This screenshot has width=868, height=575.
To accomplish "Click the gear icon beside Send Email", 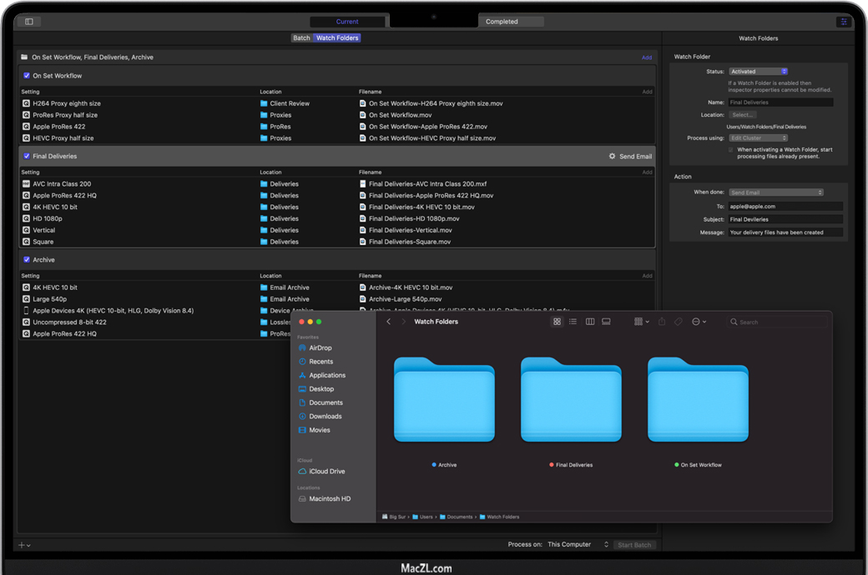I will point(612,156).
